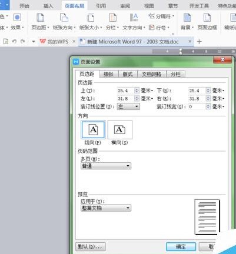Open the 引用 ribbon tab
Image resolution: width=236 pixels, height=254 pixels.
(101, 6)
